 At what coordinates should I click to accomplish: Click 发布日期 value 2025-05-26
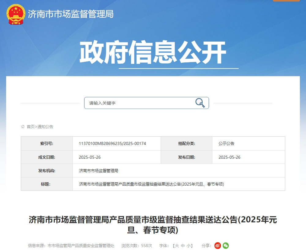click(x=229, y=157)
